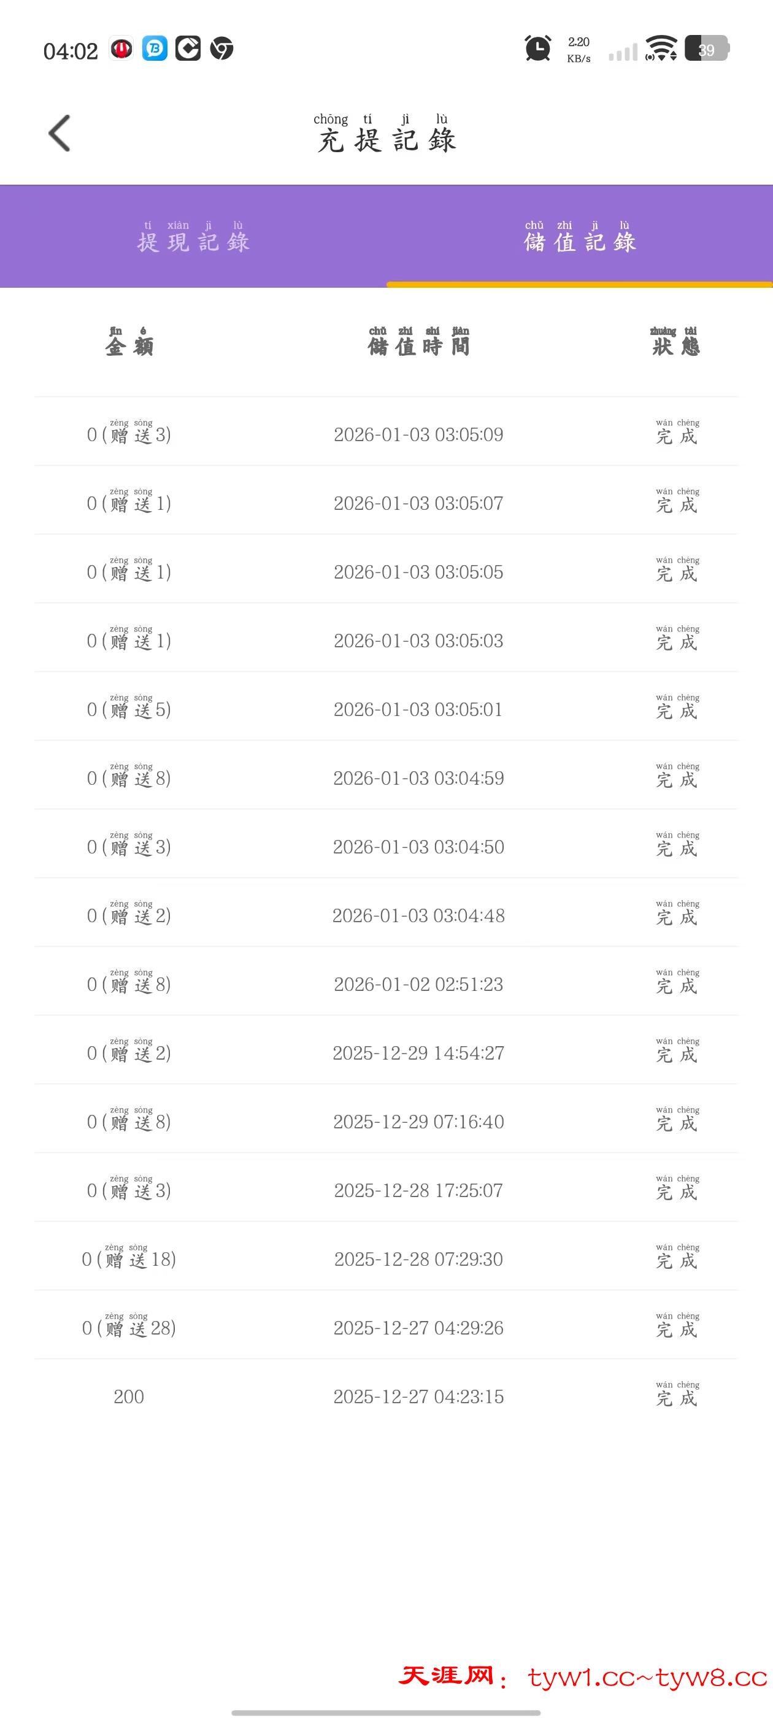Tap the 贈送28 record amount
Screen dimensions: 773x1718
[x=129, y=1328]
